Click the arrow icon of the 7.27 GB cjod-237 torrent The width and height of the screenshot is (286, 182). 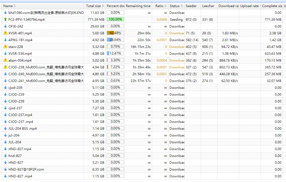(x=5, y=108)
